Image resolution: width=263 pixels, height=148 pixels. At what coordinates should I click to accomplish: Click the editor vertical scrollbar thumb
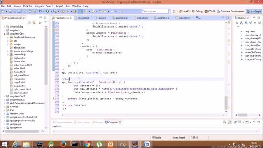(x=226, y=103)
